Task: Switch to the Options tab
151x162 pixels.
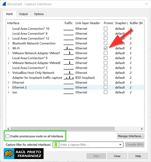Action: point(39,14)
